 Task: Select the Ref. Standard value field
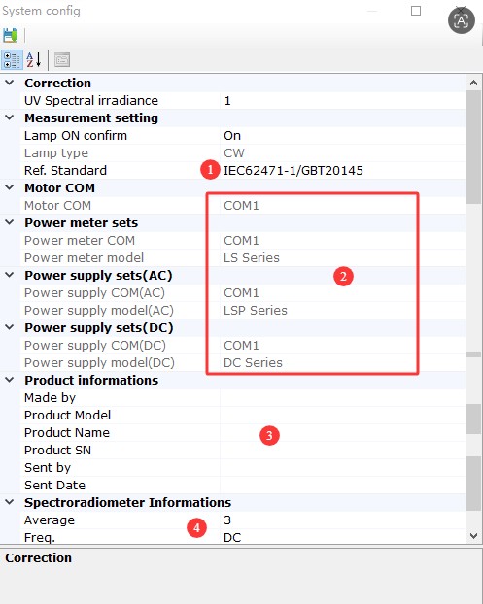point(342,170)
